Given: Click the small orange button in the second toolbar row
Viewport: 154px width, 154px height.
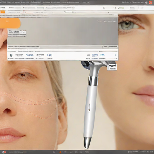Looking at the screenshot, I should [x=3, y=12].
